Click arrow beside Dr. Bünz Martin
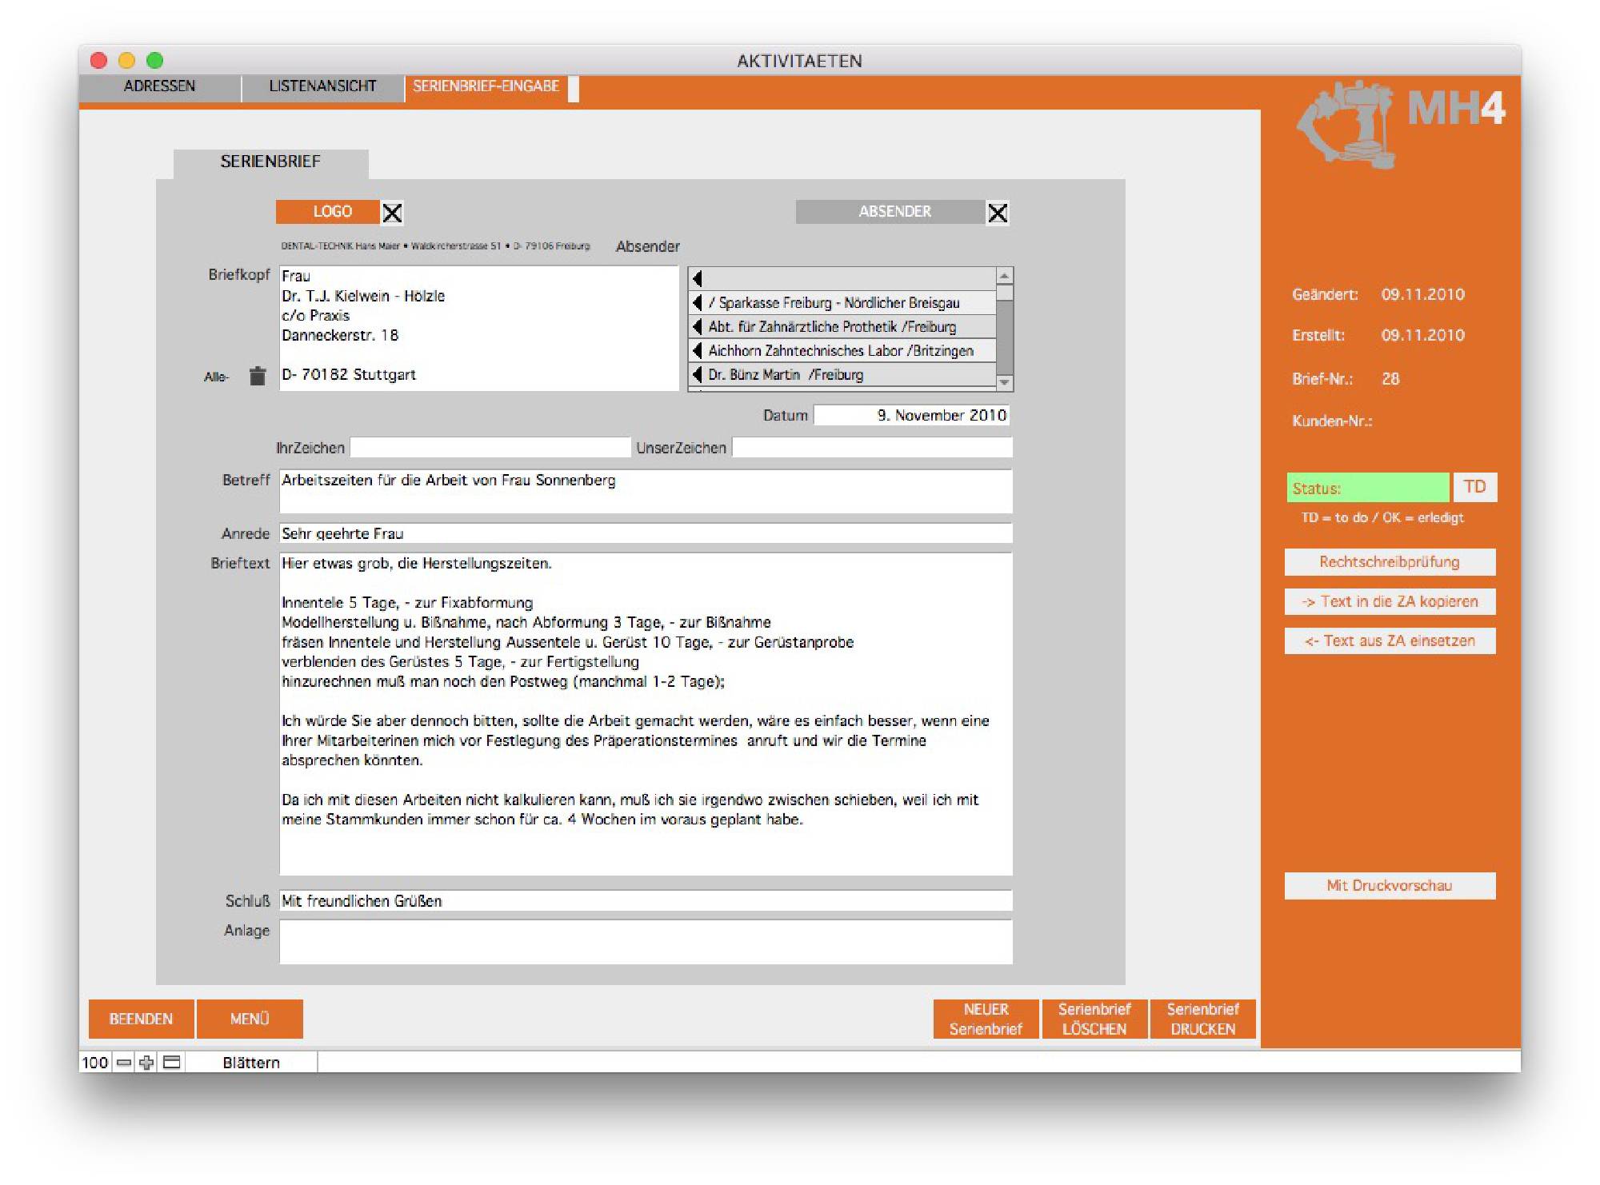The height and width of the screenshot is (1185, 1600). (698, 374)
